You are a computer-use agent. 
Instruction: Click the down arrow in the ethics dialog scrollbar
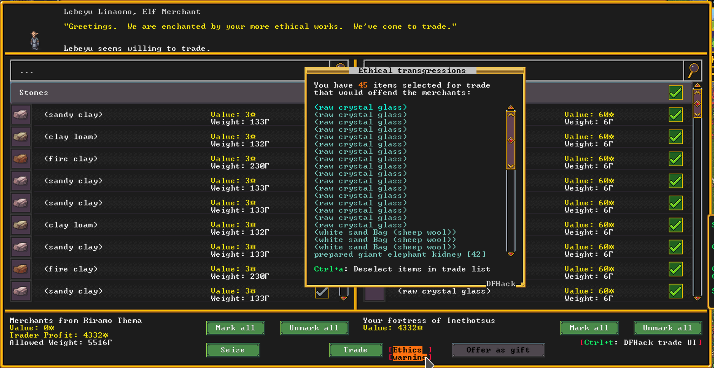click(x=511, y=254)
